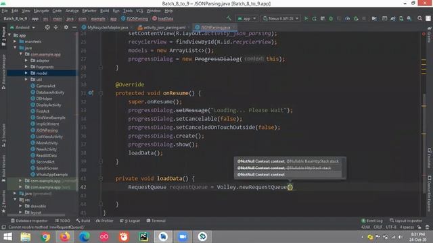Toggle the Structure side tab
The image size is (433, 243).
(x=3, y=136)
